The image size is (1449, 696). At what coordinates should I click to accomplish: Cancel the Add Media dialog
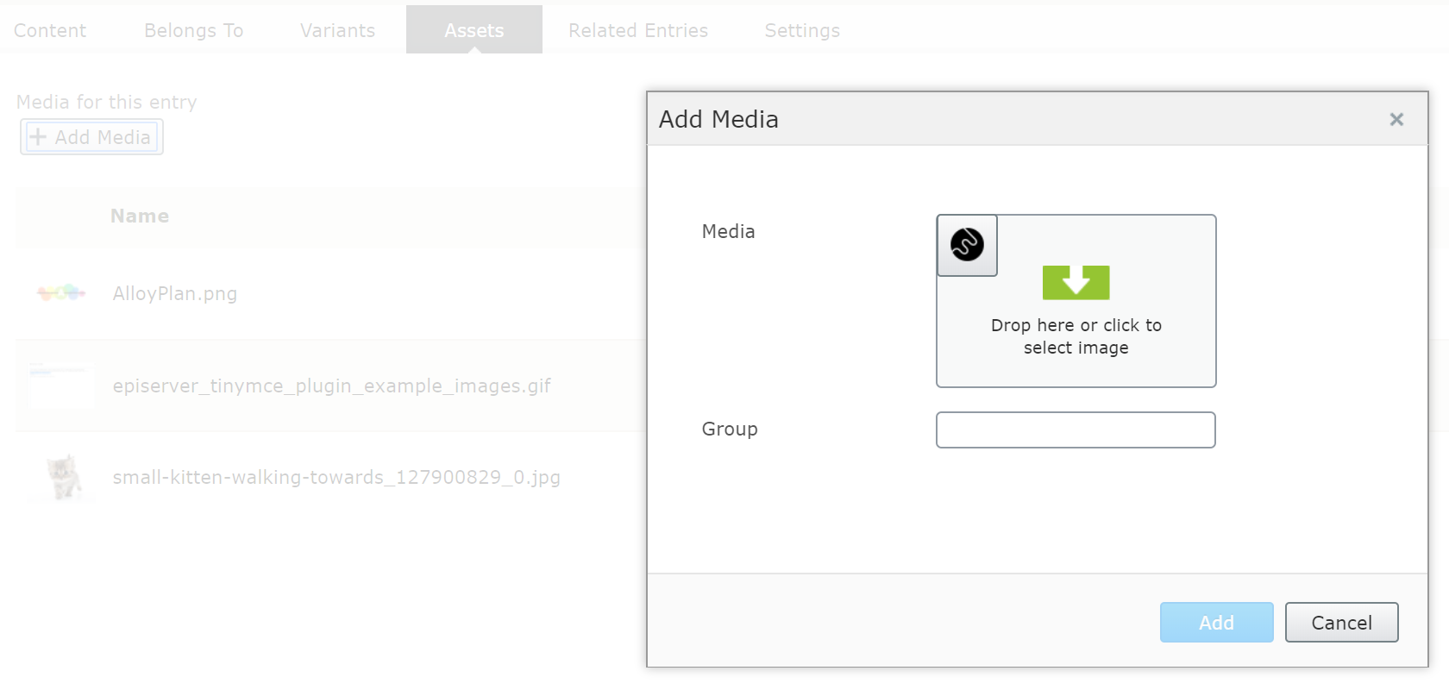pyautogui.click(x=1341, y=623)
